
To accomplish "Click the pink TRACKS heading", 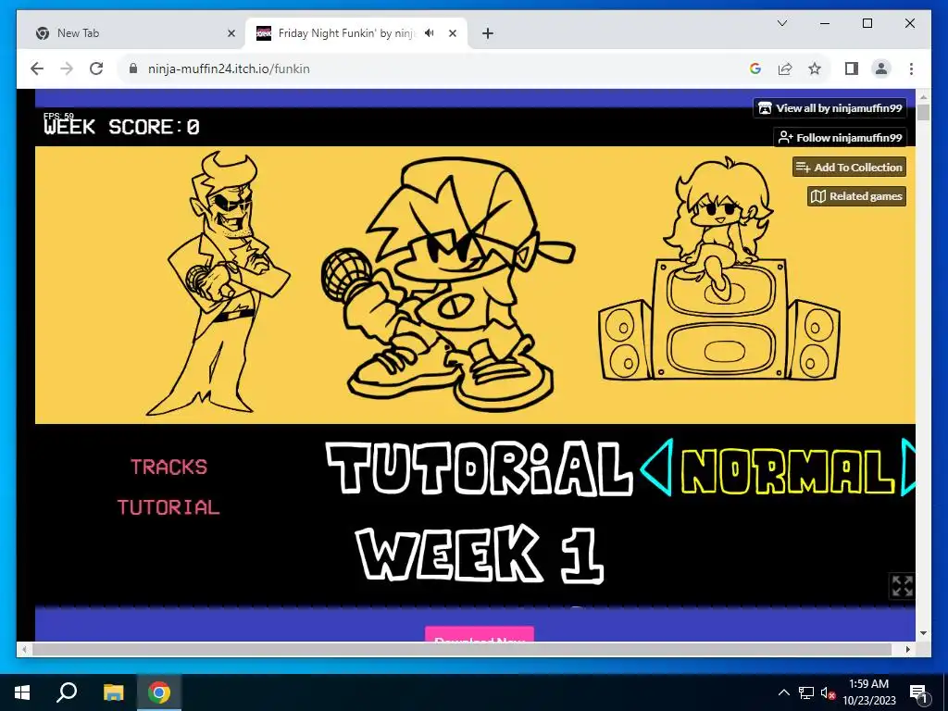I will point(168,467).
